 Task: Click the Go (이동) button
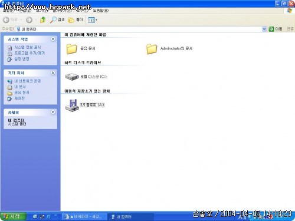(276, 29)
